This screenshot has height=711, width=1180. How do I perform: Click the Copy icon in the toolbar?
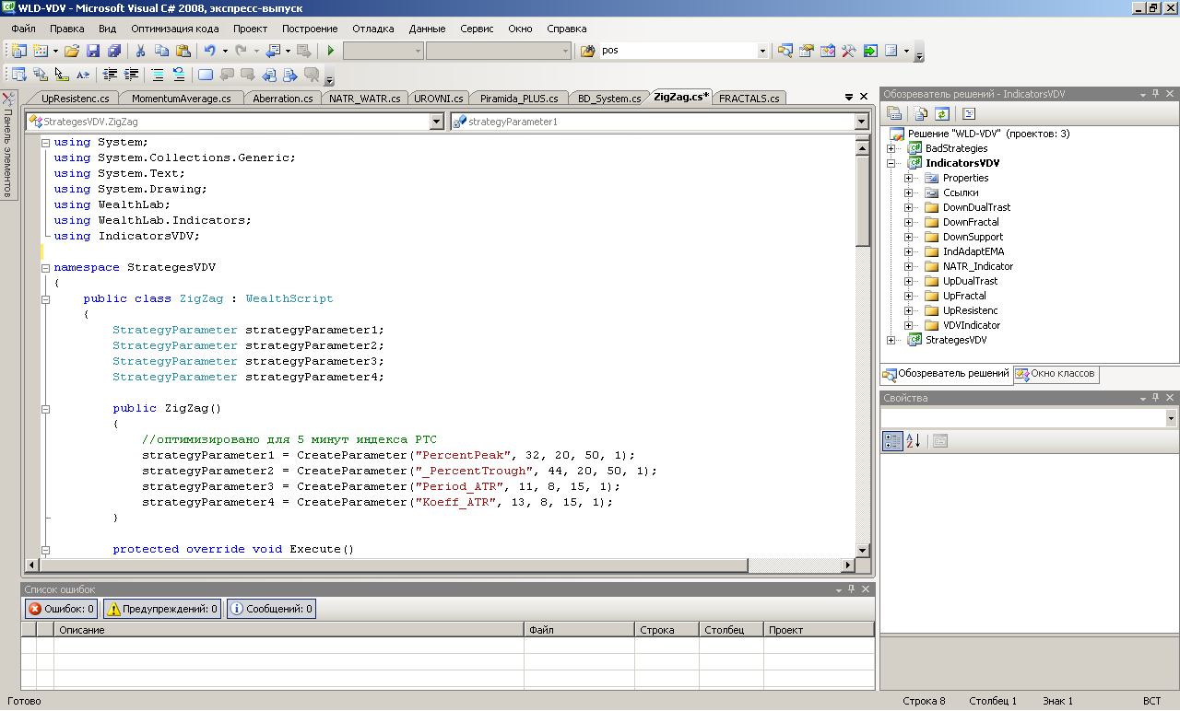pyautogui.click(x=161, y=51)
